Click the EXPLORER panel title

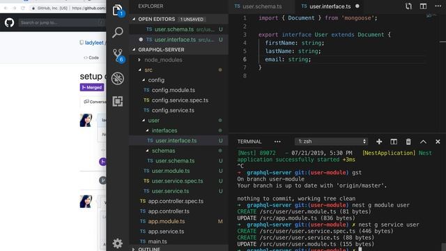pos(151,6)
